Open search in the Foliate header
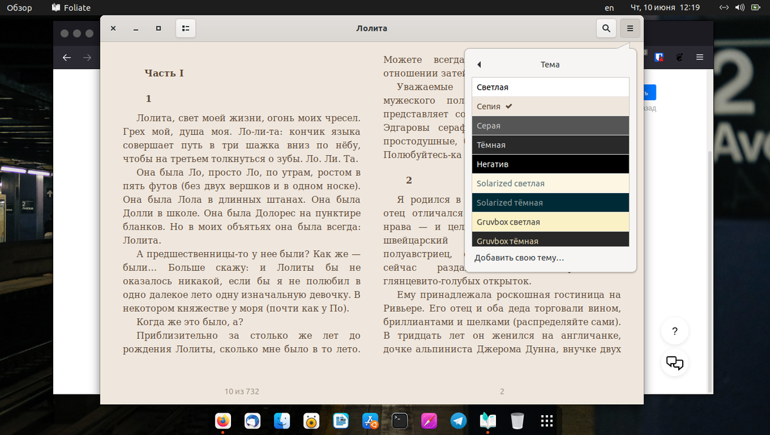This screenshot has height=435, width=770. click(x=606, y=28)
